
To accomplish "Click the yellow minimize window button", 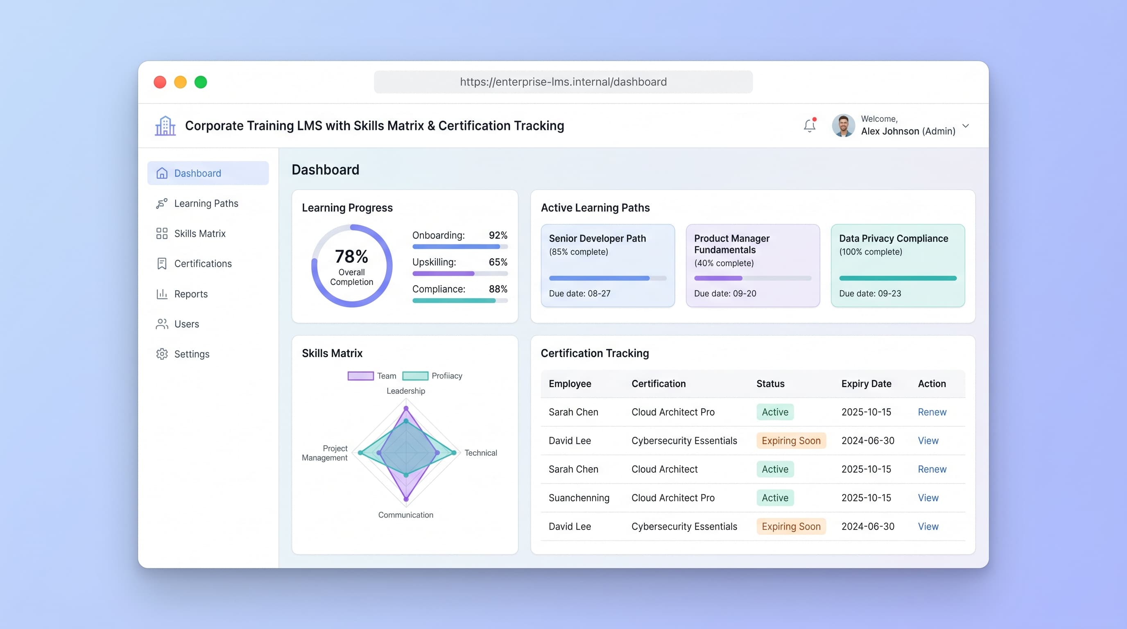I will (x=180, y=82).
